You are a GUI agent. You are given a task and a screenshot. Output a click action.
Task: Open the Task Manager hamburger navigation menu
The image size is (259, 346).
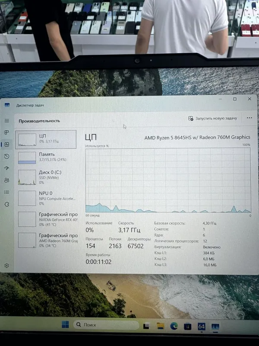coord(7,121)
